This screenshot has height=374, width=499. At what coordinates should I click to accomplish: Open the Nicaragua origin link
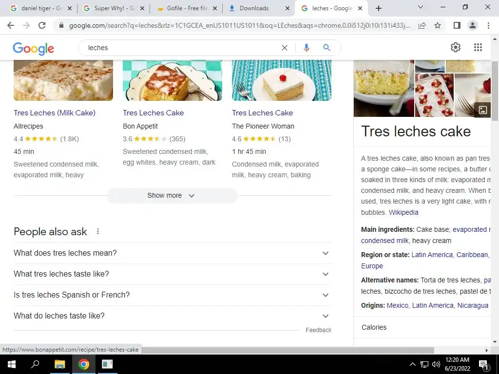pos(473,306)
